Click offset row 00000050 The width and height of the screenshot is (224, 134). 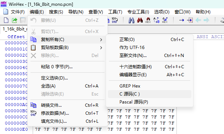(x=16, y=74)
